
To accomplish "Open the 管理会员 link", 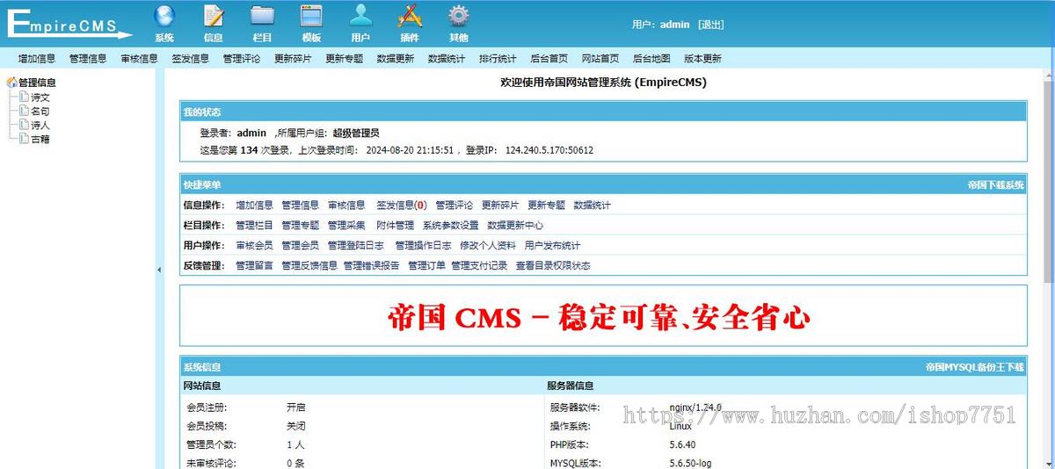I will [301, 246].
